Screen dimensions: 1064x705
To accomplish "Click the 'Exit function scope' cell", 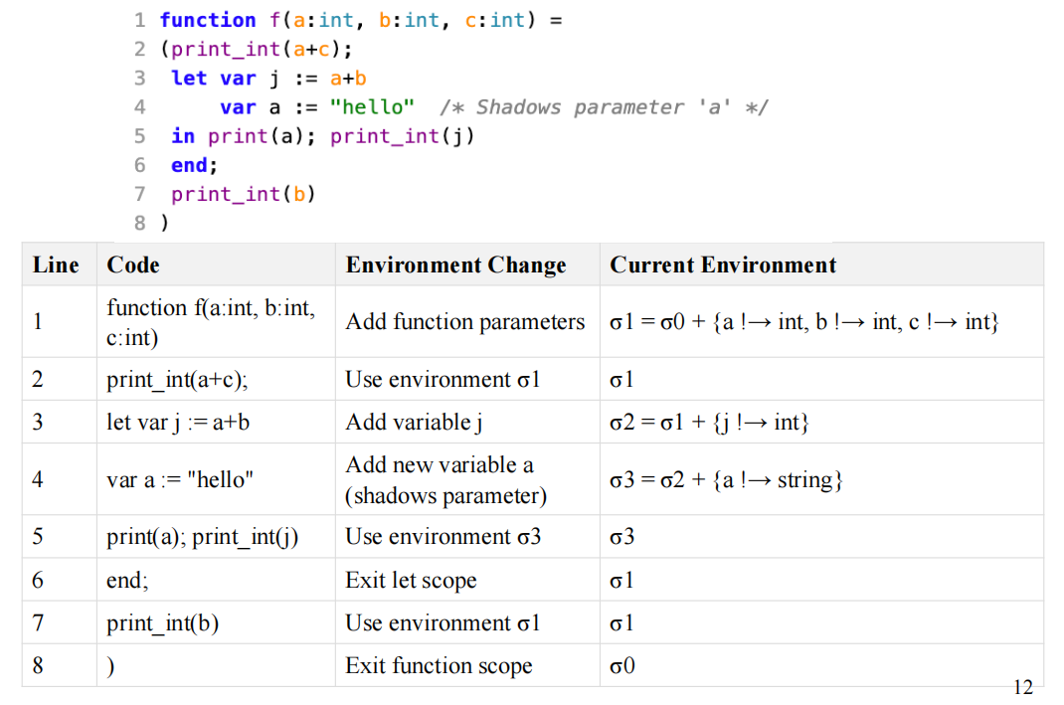I will (x=438, y=666).
